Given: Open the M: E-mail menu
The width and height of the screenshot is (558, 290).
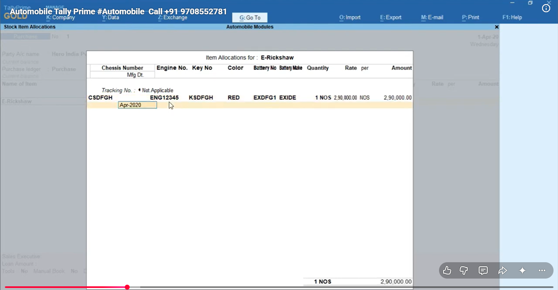Looking at the screenshot, I should click(432, 18).
